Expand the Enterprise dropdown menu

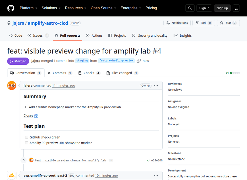point(131,8)
